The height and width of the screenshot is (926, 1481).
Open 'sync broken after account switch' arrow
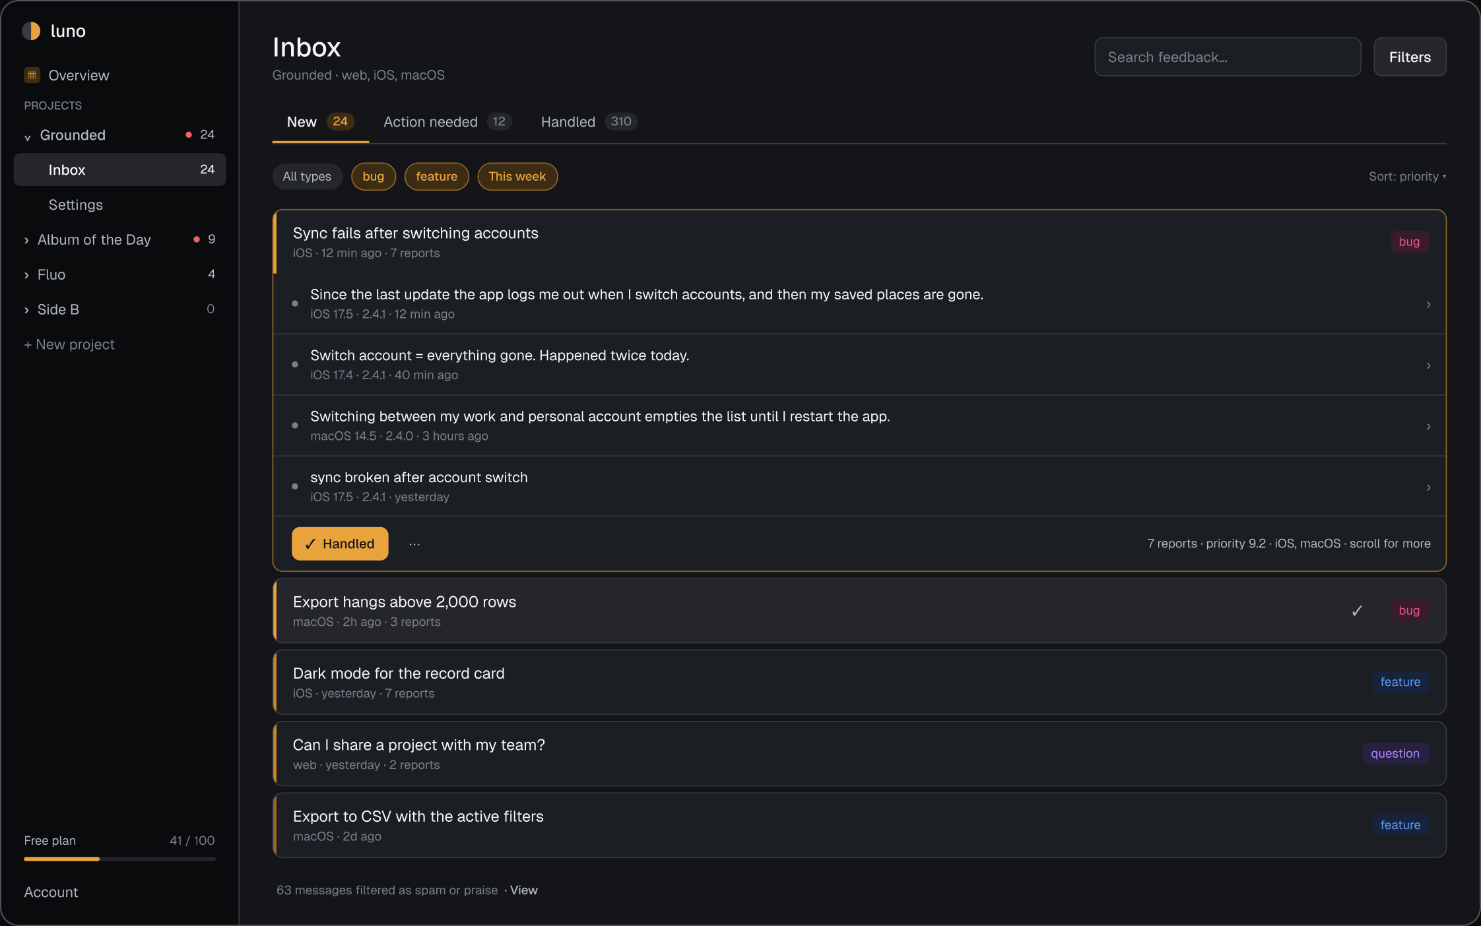click(x=1428, y=487)
